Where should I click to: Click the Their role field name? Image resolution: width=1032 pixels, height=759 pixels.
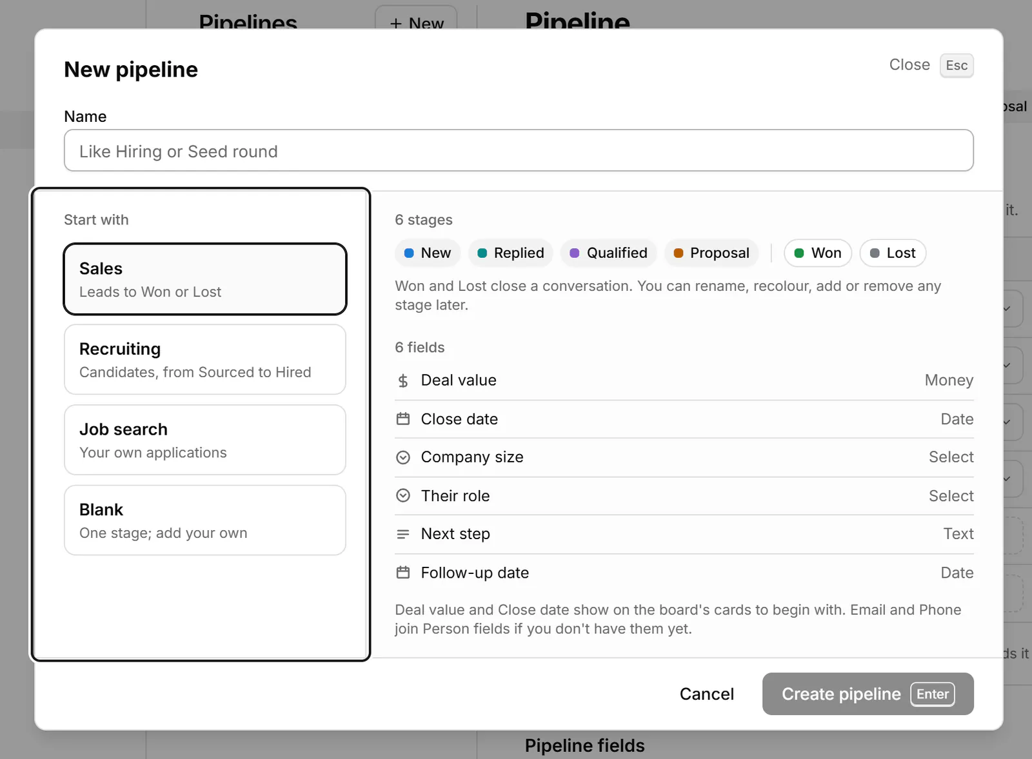click(x=455, y=496)
